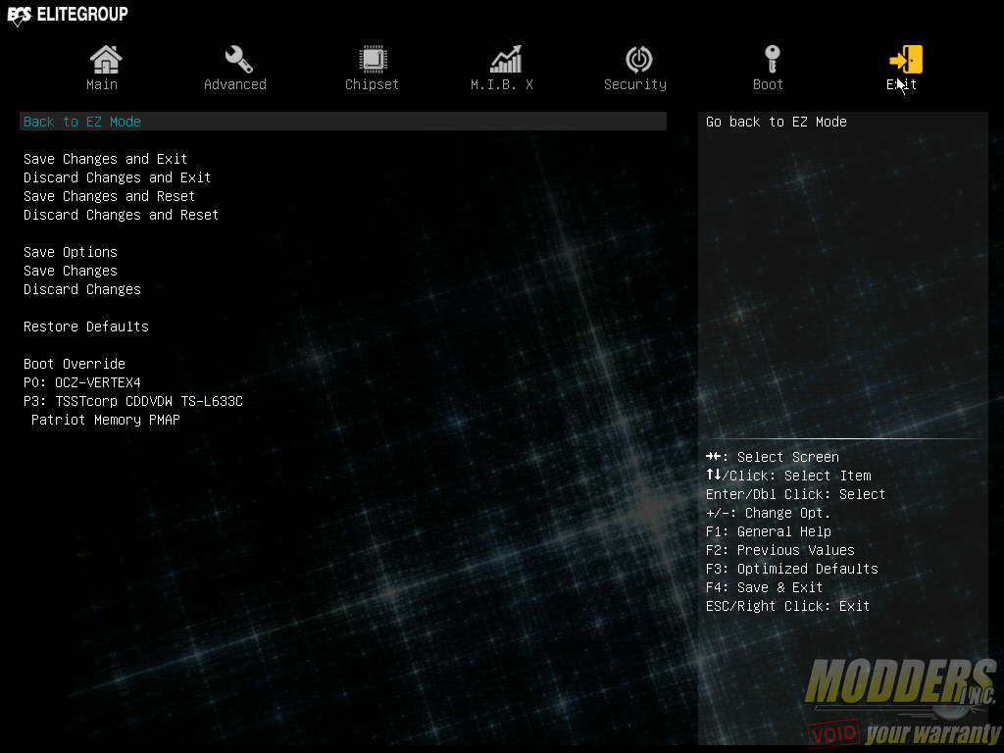Click the yellow Exit door icon

tap(906, 60)
